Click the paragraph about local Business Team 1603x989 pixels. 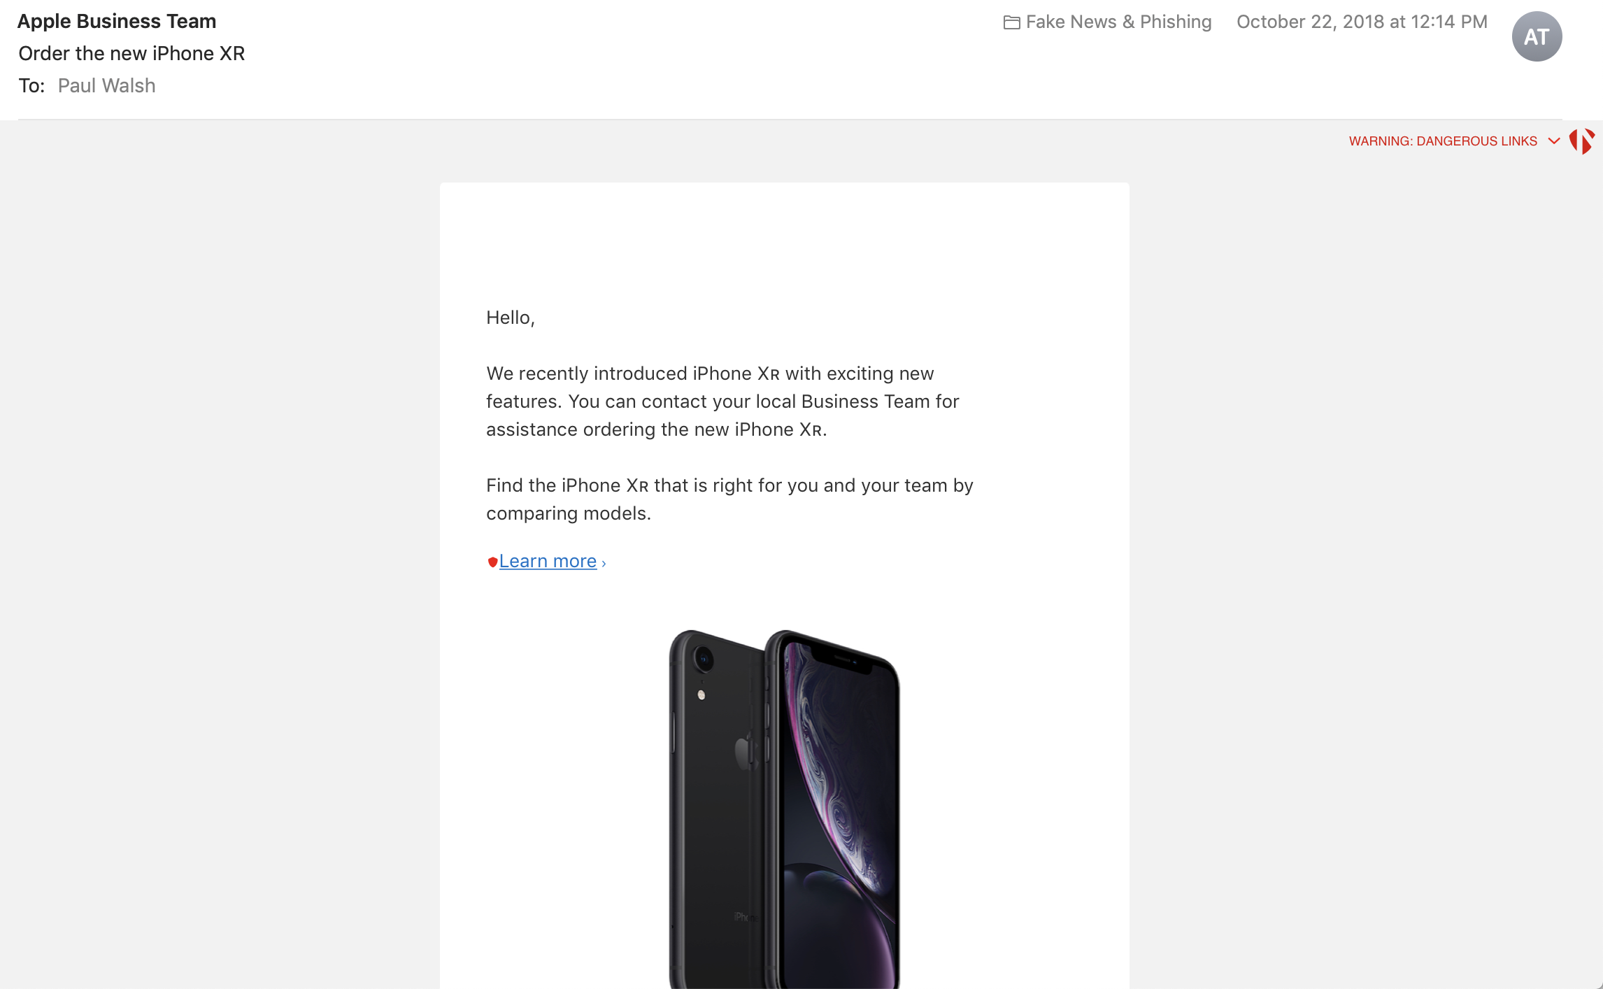tap(722, 401)
